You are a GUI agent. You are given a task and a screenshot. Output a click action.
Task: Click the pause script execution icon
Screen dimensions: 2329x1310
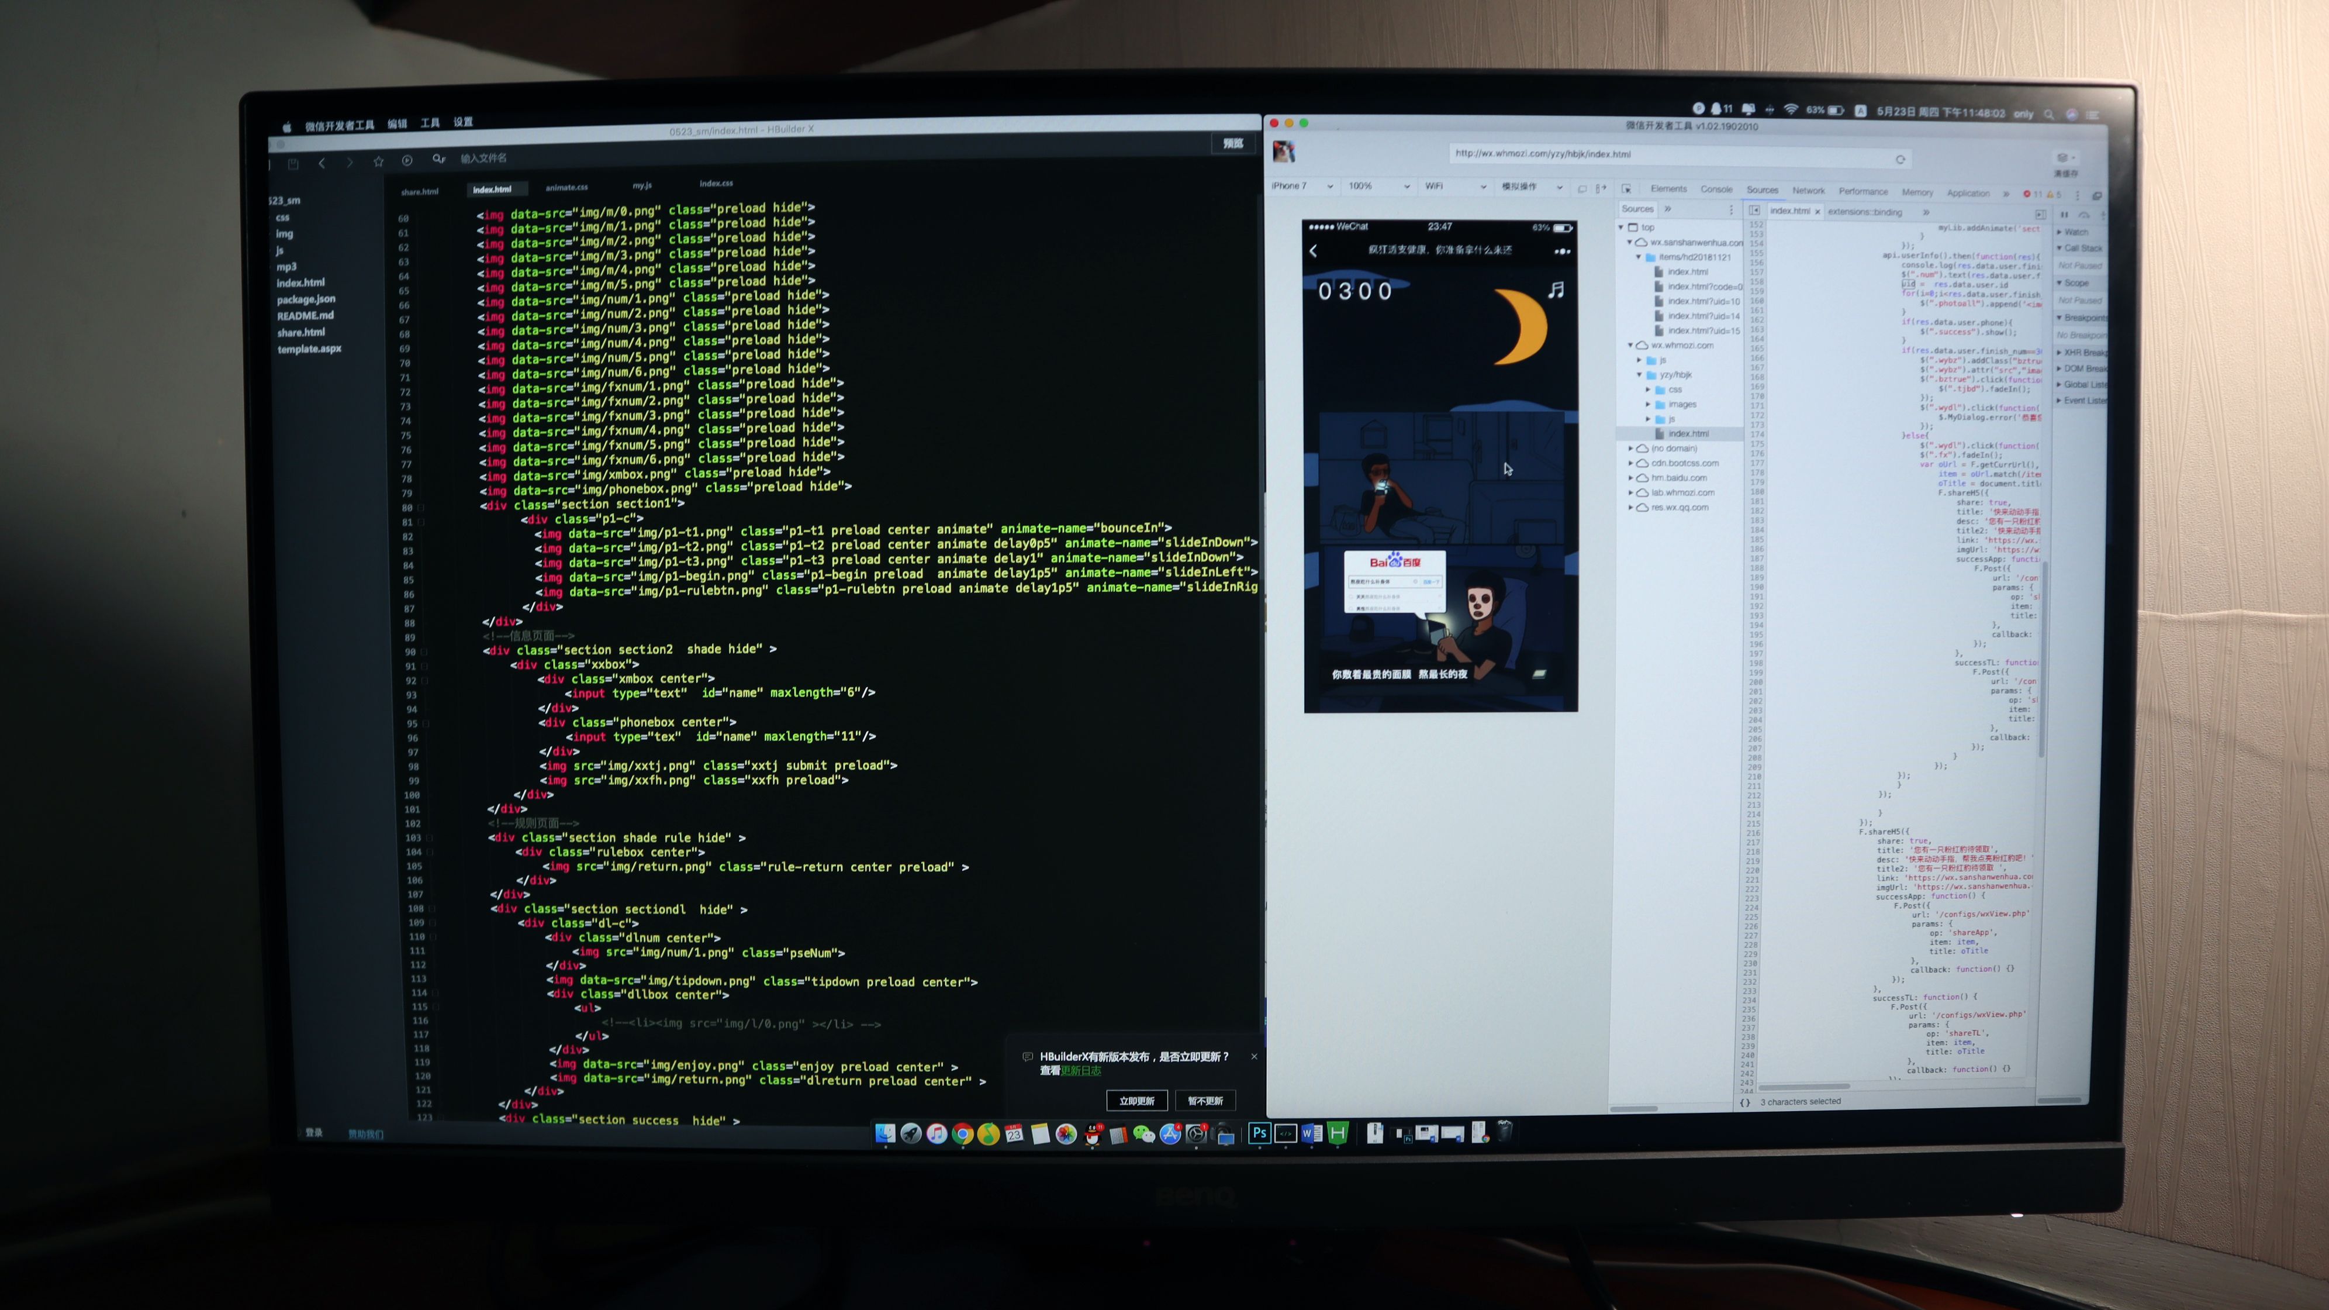2064,215
